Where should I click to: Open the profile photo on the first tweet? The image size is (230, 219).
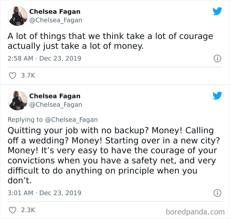pyautogui.click(x=17, y=16)
